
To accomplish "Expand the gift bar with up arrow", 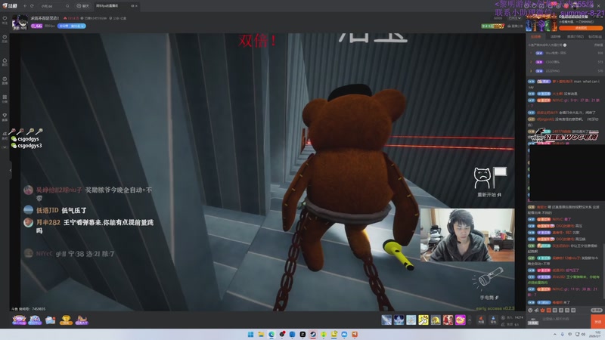I will [x=470, y=320].
